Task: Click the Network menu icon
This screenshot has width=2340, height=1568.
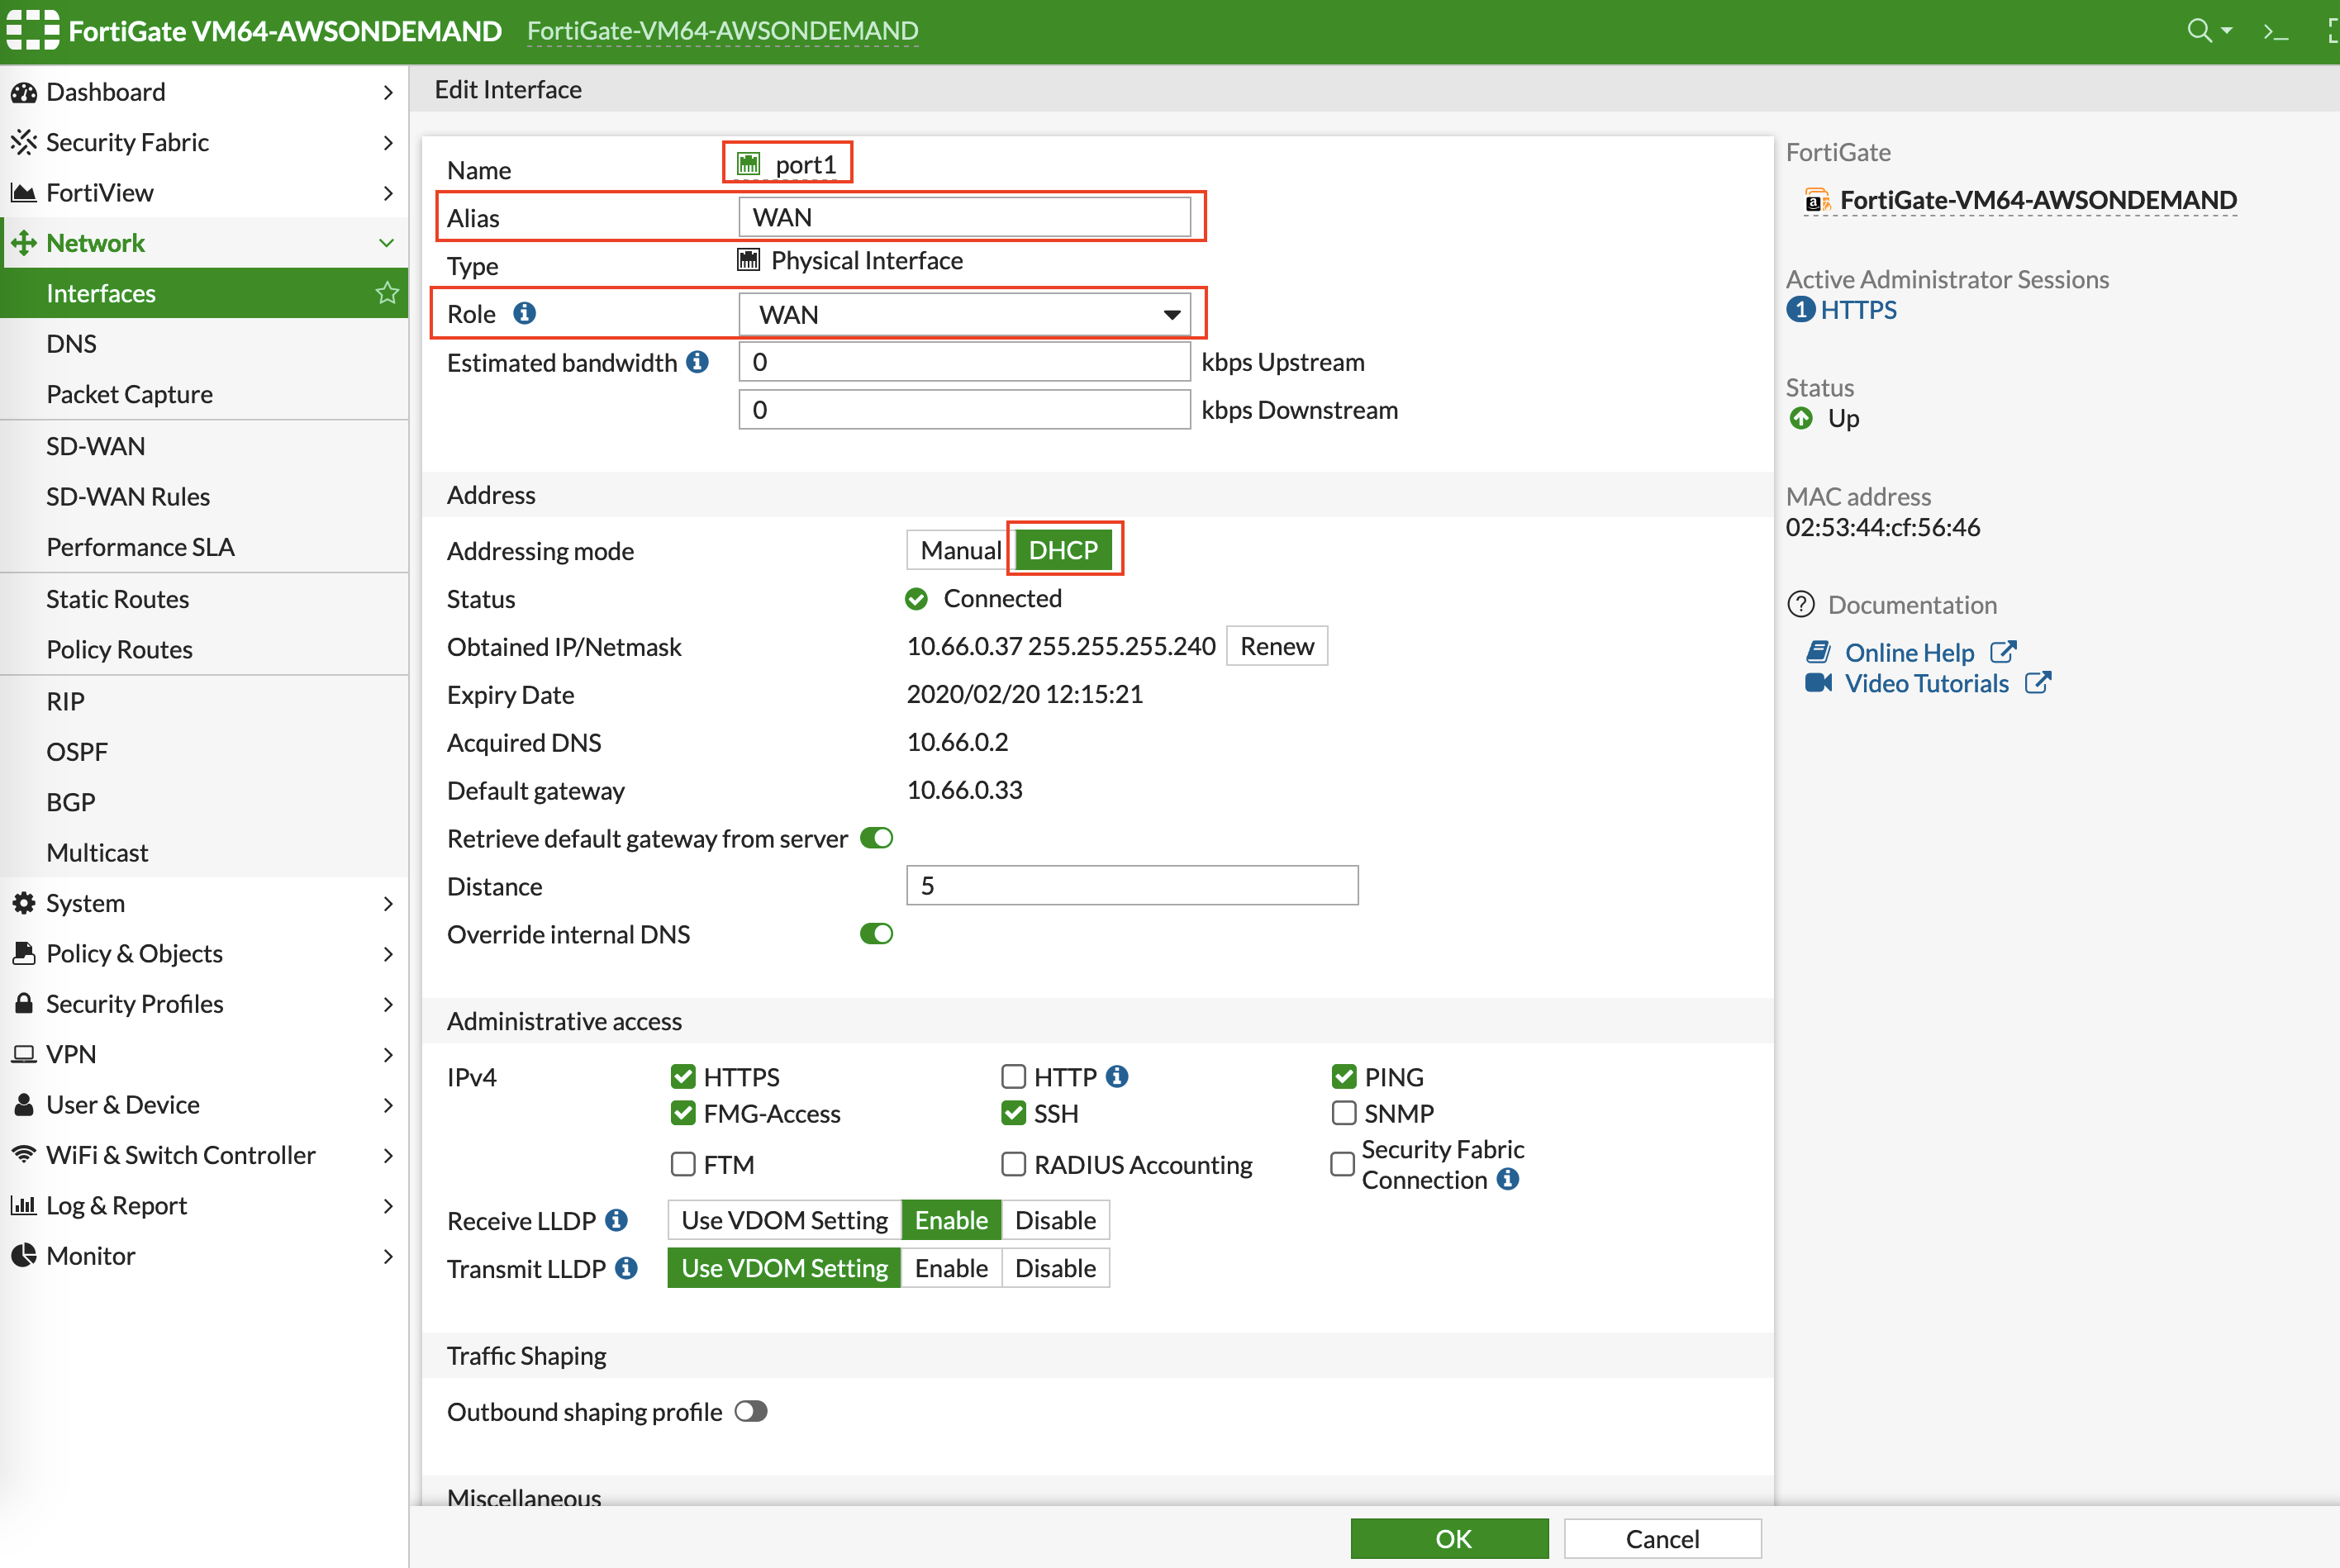Action: pyautogui.click(x=26, y=241)
